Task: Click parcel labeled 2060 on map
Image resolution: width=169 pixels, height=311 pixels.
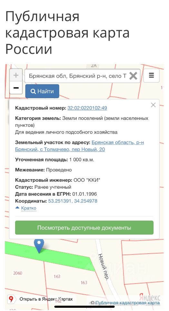Action: point(18,273)
